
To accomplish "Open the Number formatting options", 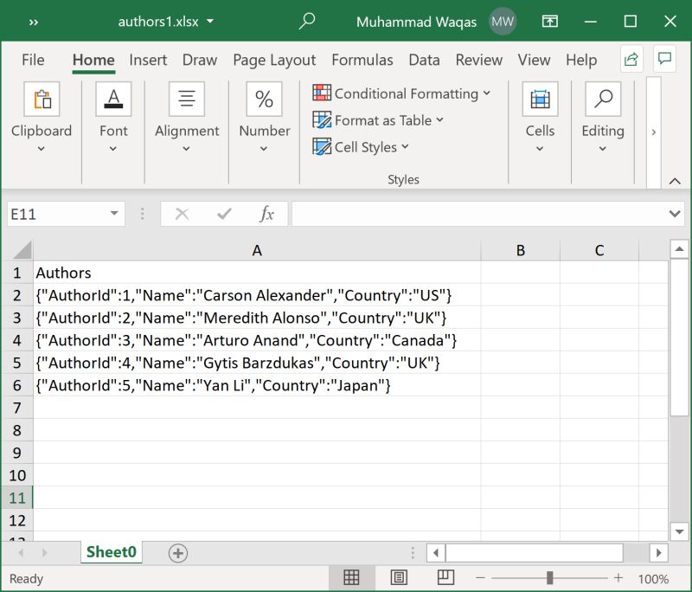I will [x=264, y=98].
